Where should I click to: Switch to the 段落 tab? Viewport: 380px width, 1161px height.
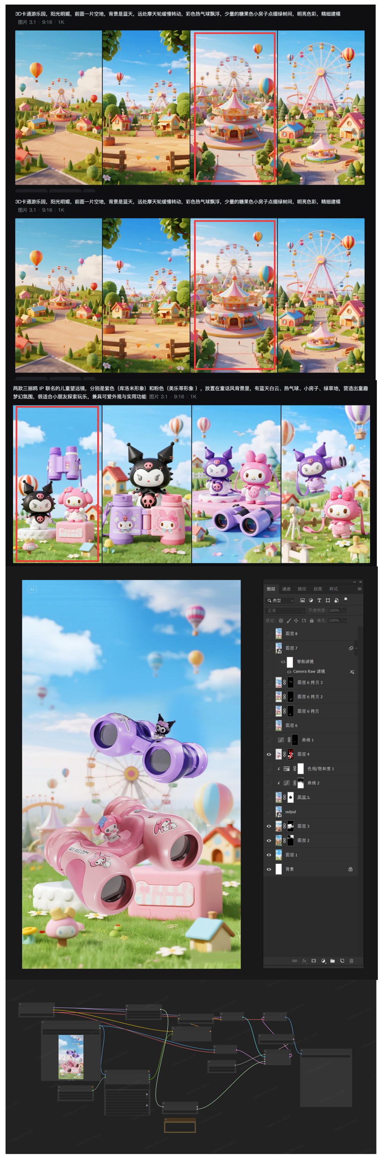point(318,589)
